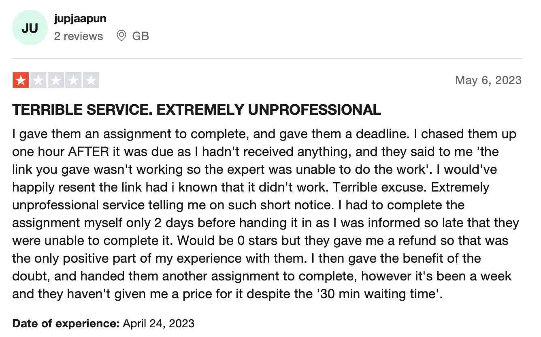Viewport: 541px width, 337px height.
Task: Click the April 24, 2023 experience date
Action: [159, 324]
